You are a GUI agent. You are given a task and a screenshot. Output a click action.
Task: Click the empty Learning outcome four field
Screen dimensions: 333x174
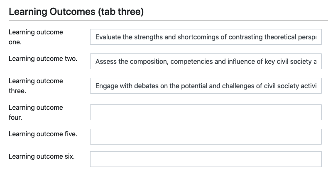tap(206, 112)
